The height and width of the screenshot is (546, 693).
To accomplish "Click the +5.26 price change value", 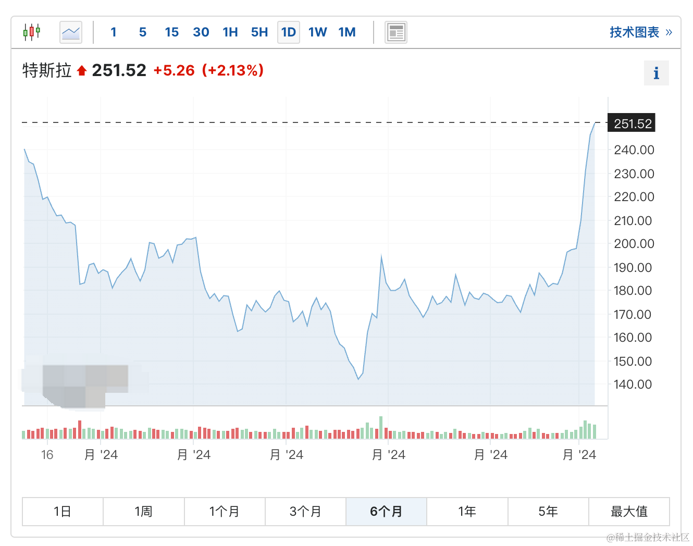I will click(x=174, y=70).
